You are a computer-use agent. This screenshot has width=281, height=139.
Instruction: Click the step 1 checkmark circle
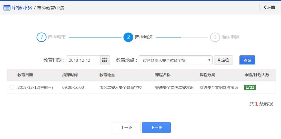(x=41, y=37)
